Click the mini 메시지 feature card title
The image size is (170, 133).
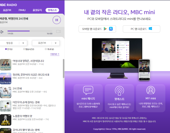tap(88, 98)
